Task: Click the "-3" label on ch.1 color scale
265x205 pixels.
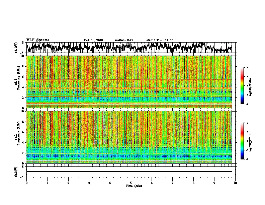Action: pyautogui.click(x=247, y=68)
